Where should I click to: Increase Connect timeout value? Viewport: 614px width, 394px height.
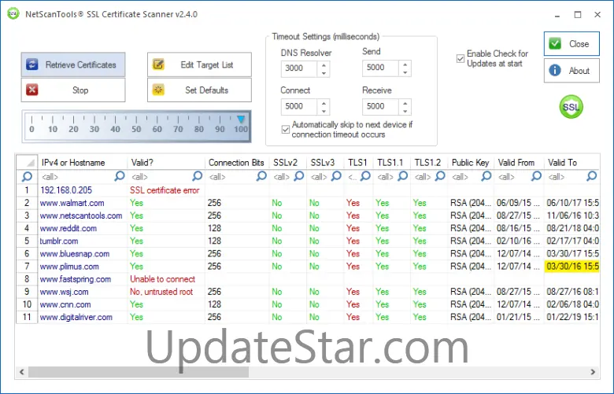tap(324, 103)
